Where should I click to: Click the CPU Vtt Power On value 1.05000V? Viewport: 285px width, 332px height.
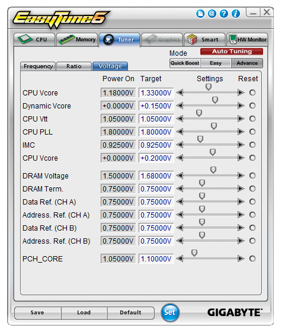[118, 119]
